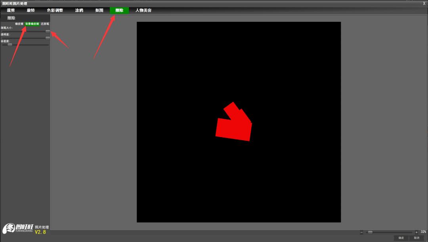Switch to the 抠图 tab

tap(99, 10)
